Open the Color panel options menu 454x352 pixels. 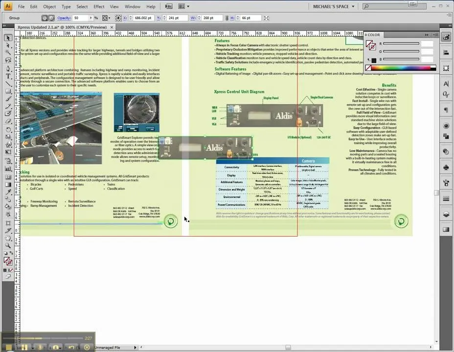pos(435,35)
